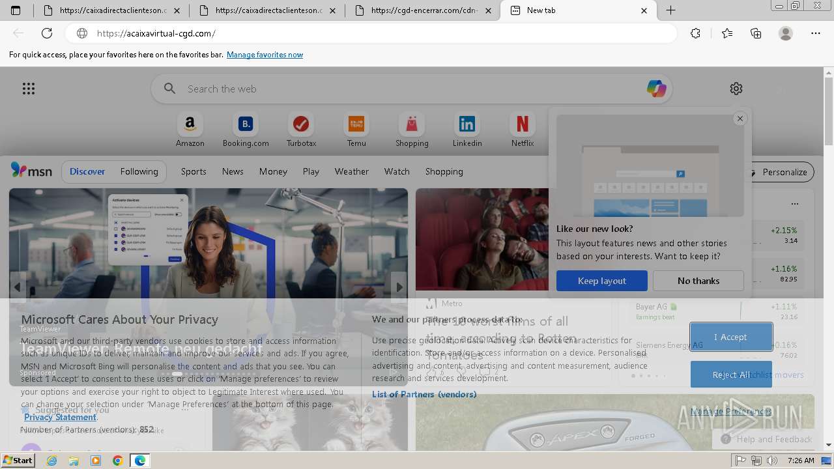Select the Following feed tab
Screen dimensions: 834x469
[x=139, y=171]
